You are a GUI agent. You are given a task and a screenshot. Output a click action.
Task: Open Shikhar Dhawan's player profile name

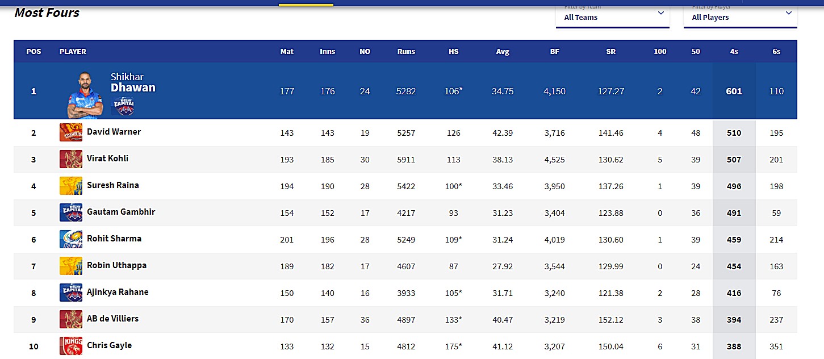pos(132,83)
